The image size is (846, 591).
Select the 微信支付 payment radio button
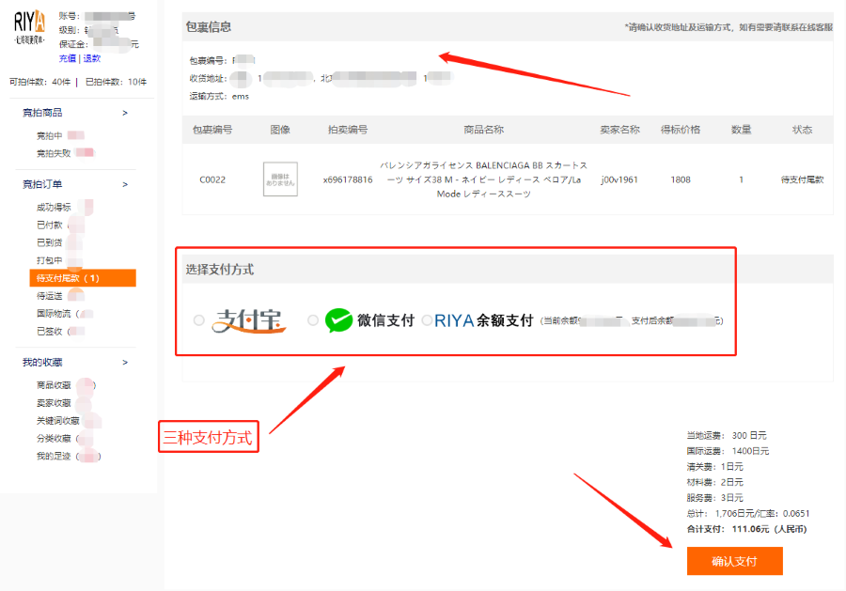tap(311, 319)
